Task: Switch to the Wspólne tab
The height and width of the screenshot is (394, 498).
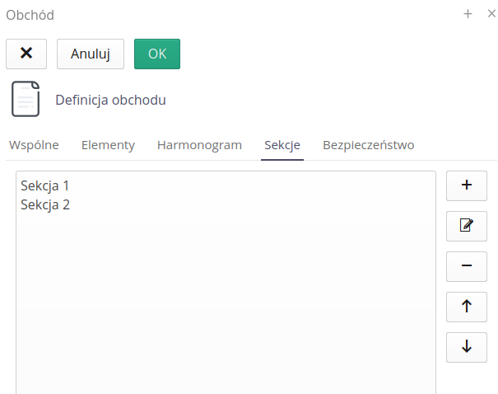Action: click(34, 145)
